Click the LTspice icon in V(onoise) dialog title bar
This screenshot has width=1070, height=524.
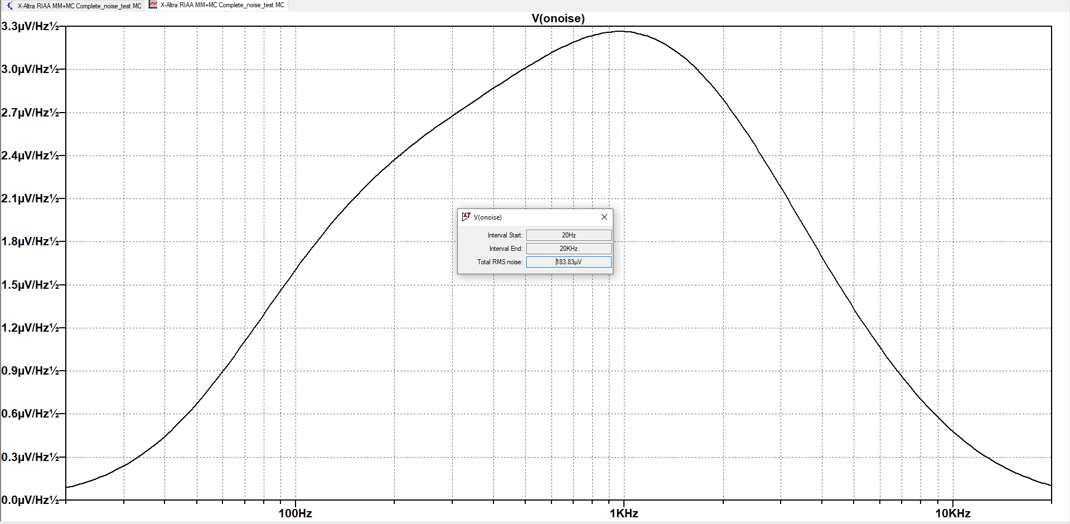[x=466, y=217]
